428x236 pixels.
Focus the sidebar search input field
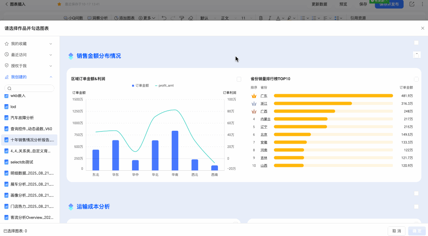pyautogui.click(x=29, y=88)
